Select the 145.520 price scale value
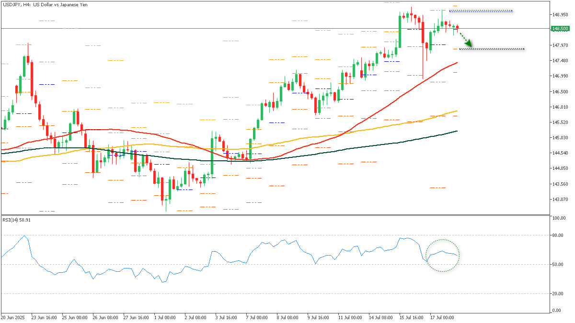 coord(560,123)
